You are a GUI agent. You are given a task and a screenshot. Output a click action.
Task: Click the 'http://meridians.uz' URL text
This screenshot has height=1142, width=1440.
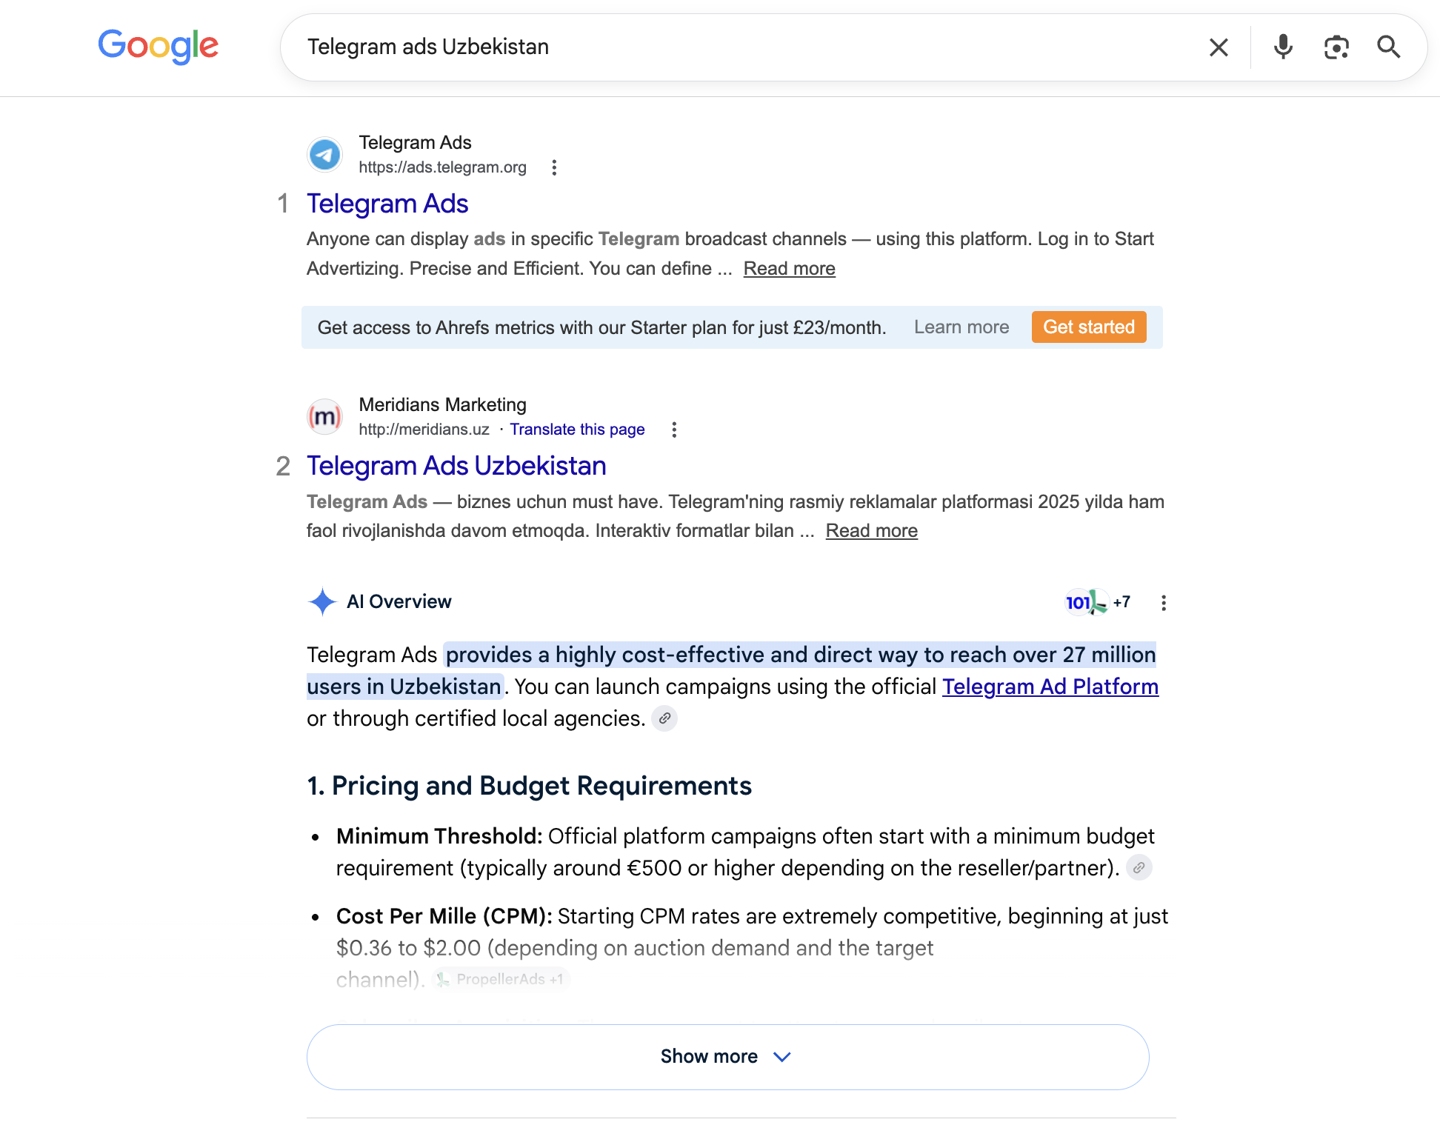[x=424, y=430]
